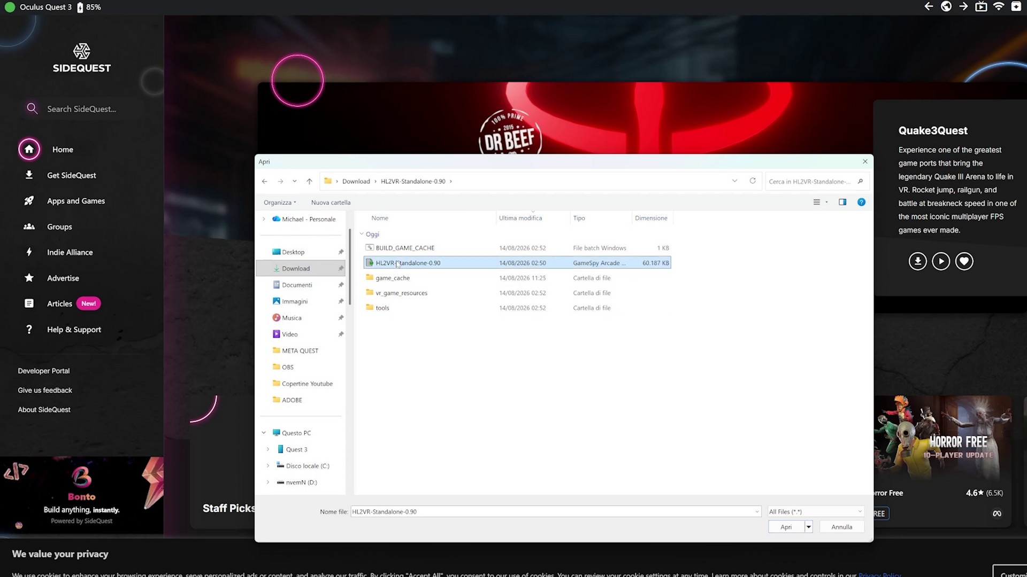Open META QUEST folder in navigation pane
1027x577 pixels.
(301, 351)
